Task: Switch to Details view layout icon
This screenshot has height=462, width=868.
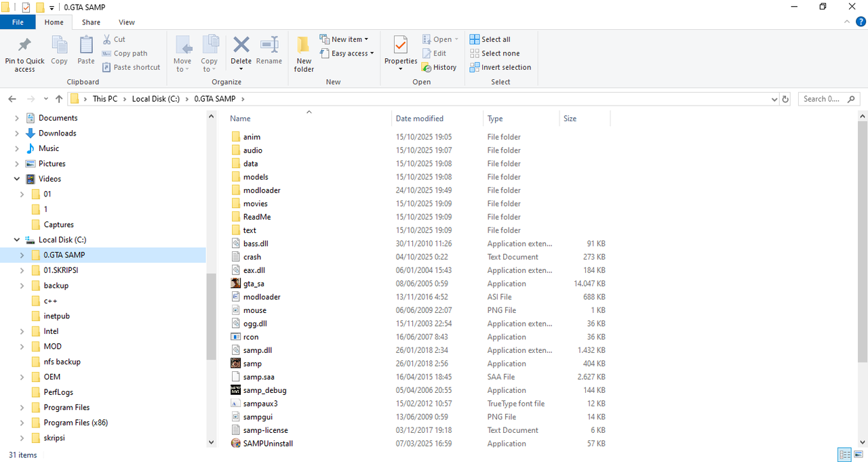Action: click(x=844, y=455)
